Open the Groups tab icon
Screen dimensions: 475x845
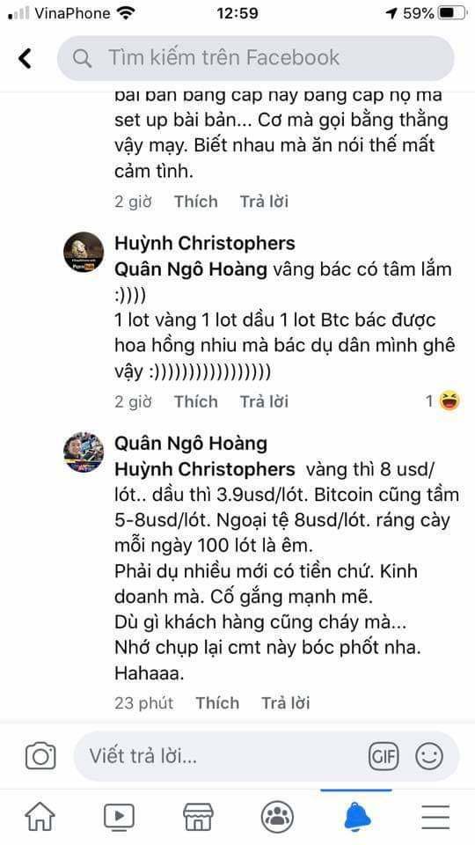pos(277,817)
